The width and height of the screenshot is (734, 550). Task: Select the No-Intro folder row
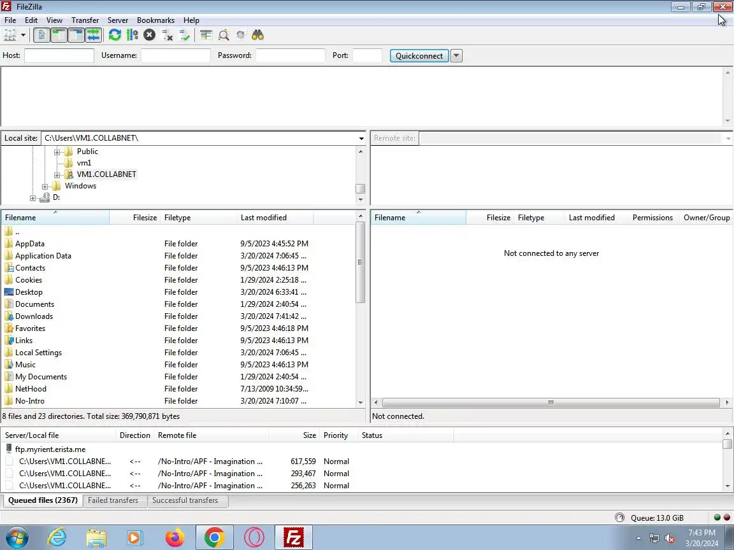(179, 401)
